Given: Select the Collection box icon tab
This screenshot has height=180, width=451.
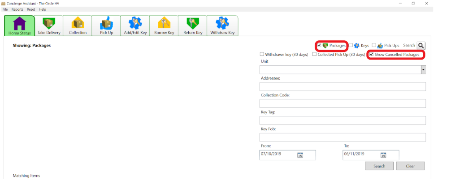Looking at the screenshot, I should click(x=78, y=26).
